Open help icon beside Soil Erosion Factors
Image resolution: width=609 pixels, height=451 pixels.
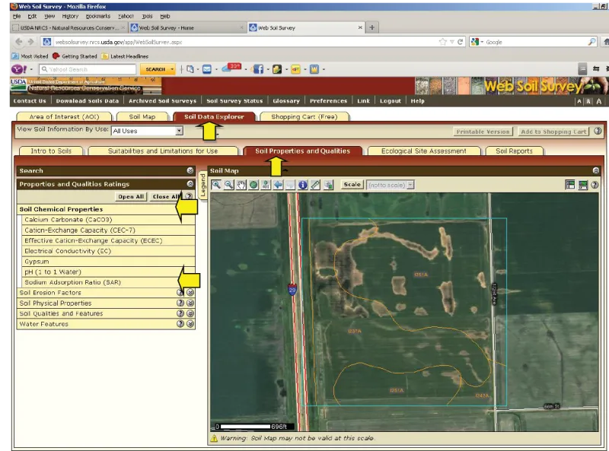(180, 293)
